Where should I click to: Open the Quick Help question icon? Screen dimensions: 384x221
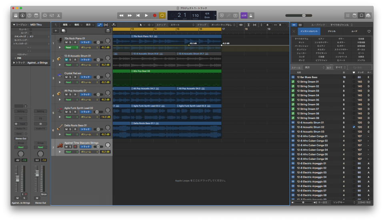click(x=29, y=16)
